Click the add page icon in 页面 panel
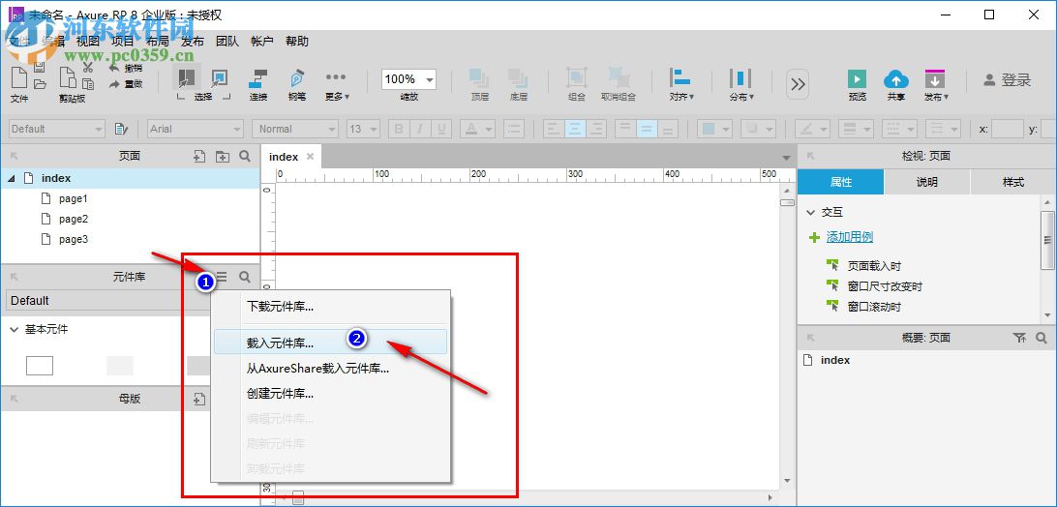This screenshot has width=1057, height=507. pos(198,157)
